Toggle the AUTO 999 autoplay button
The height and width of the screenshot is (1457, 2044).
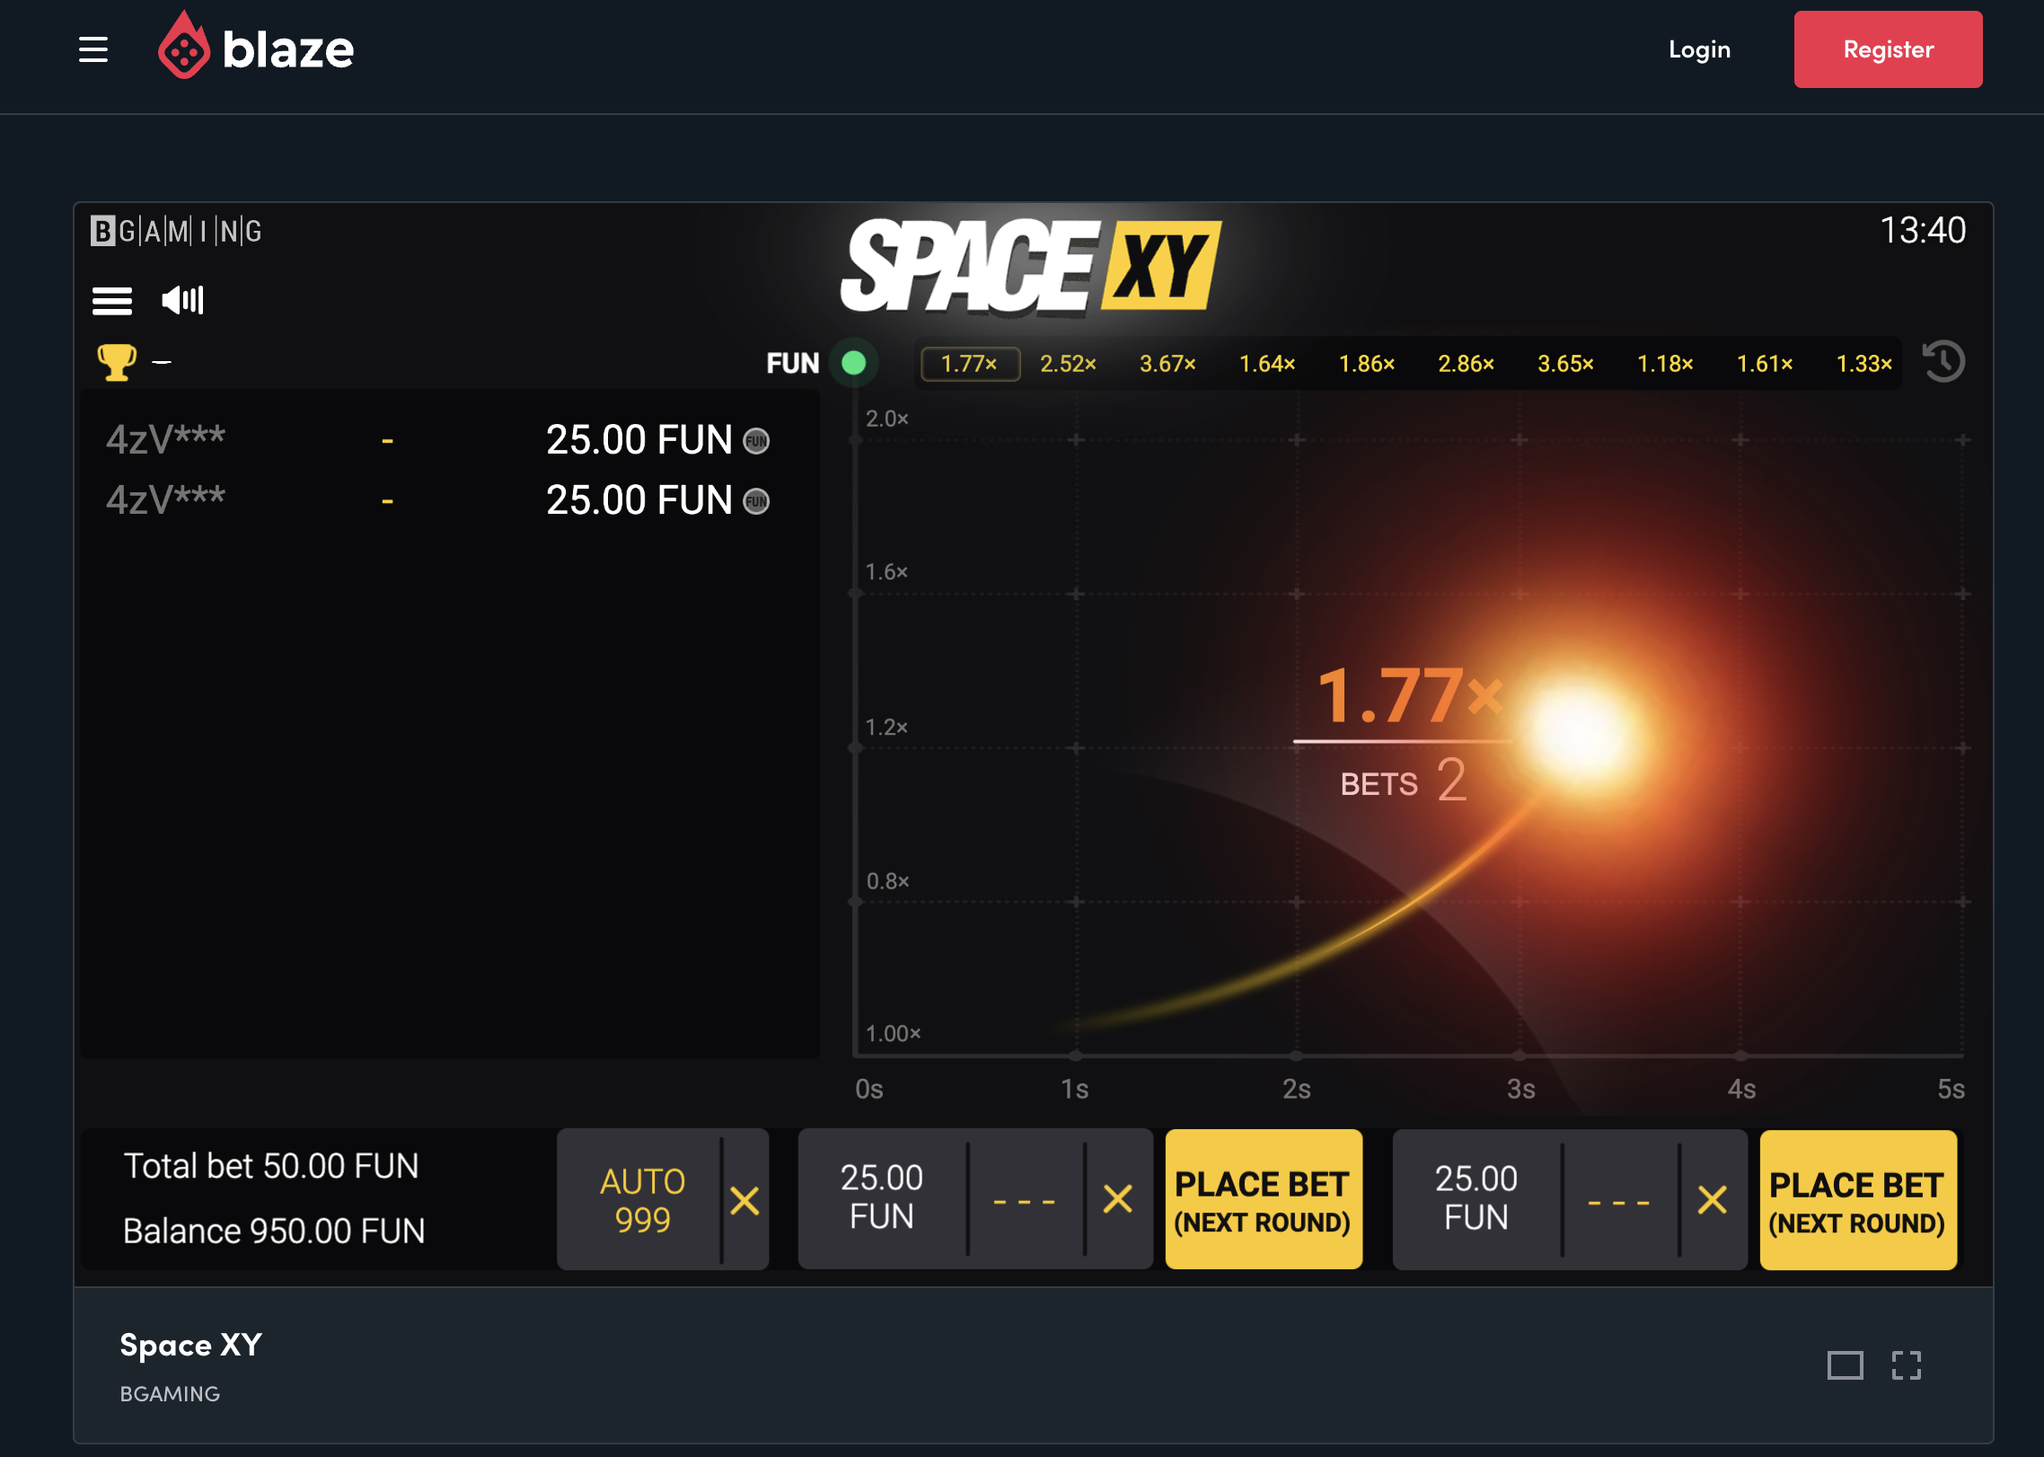coord(641,1199)
